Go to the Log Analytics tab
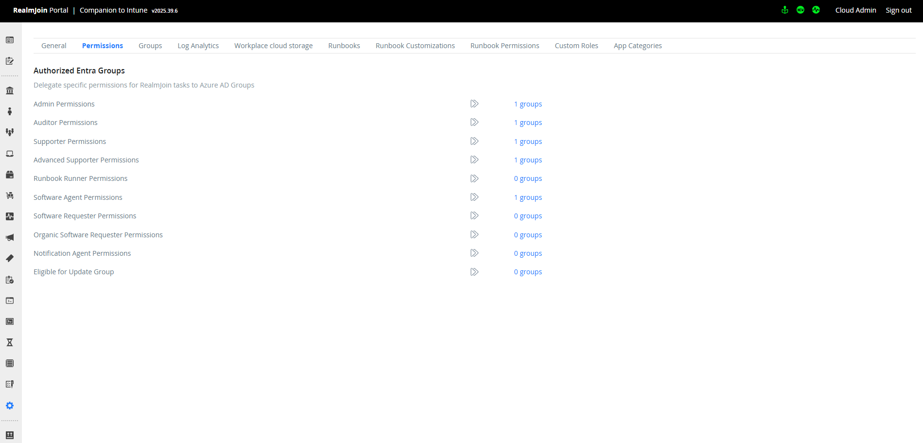Screen dimensions: 923x443 coord(198,46)
